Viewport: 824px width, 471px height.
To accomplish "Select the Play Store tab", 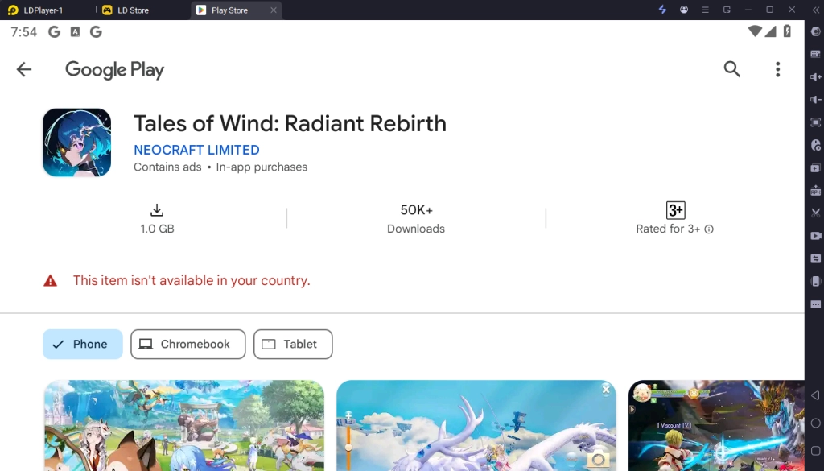I will pos(228,10).
